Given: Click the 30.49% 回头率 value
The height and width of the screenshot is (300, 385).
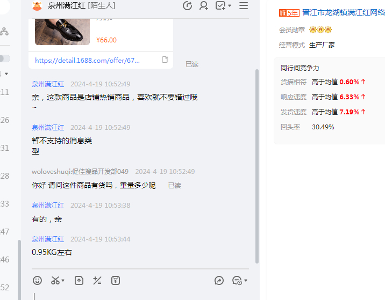Looking at the screenshot, I should tap(323, 127).
